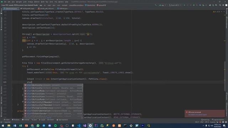
Task: Open the app run configuration dropdown
Action: pyautogui.click(x=162, y=5)
